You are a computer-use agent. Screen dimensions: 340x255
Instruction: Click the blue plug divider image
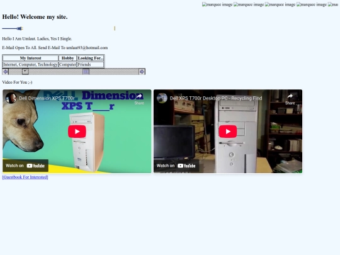point(13,28)
